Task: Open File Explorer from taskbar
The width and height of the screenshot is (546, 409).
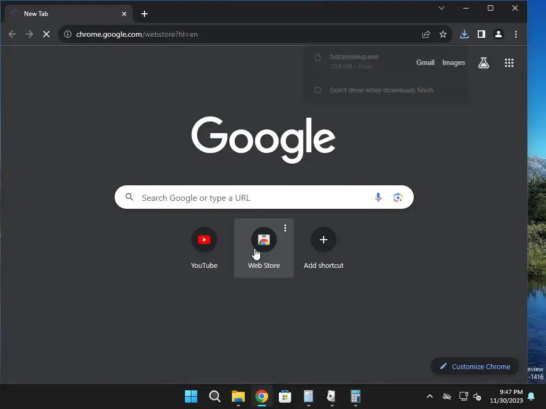Action: [x=238, y=396]
